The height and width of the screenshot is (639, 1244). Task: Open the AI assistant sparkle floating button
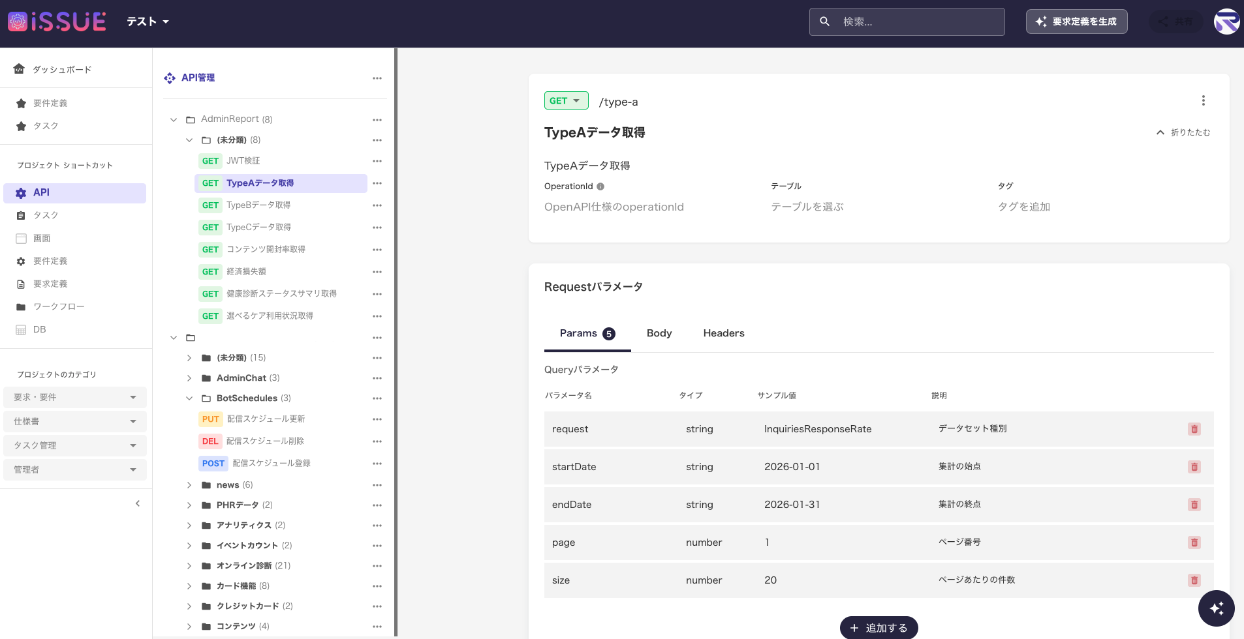(1216, 608)
